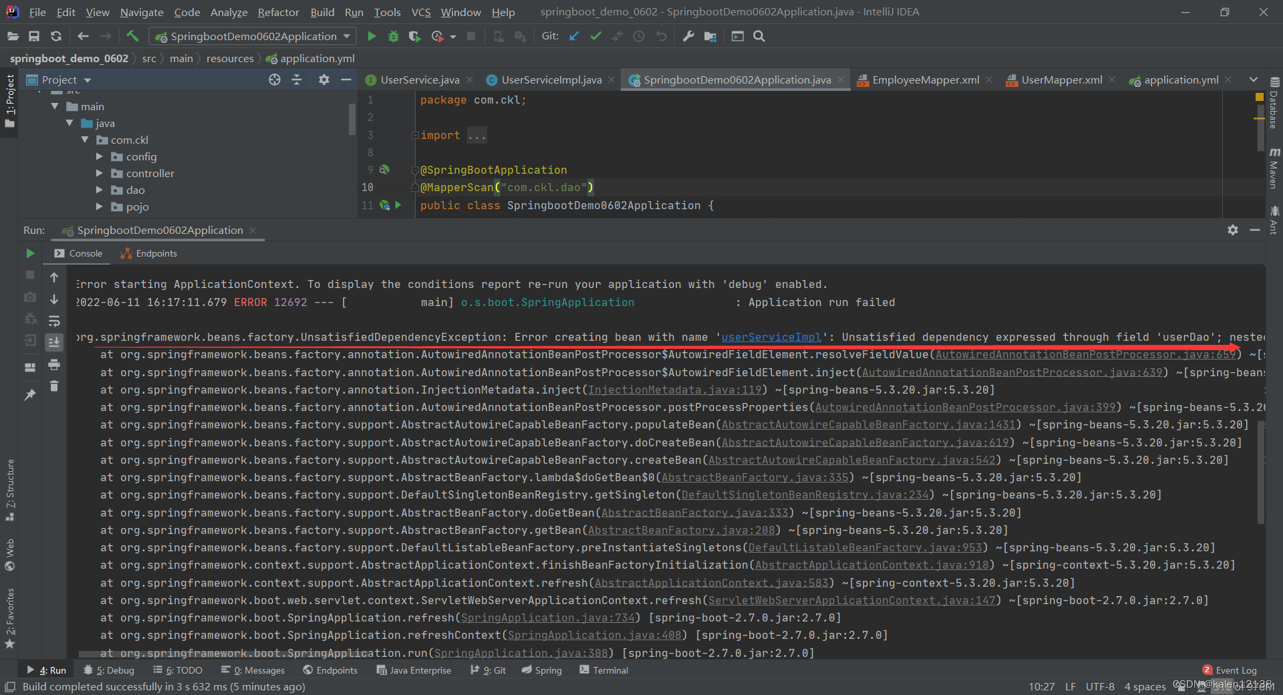
Task: Synchronize files with the reload icon
Action: click(x=56, y=36)
